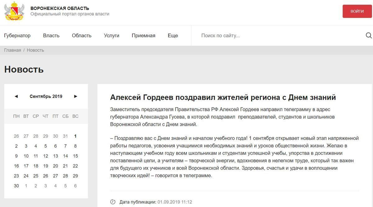The height and width of the screenshot is (207, 373).
Task: Go to previous month in calendar
Action: (16, 96)
